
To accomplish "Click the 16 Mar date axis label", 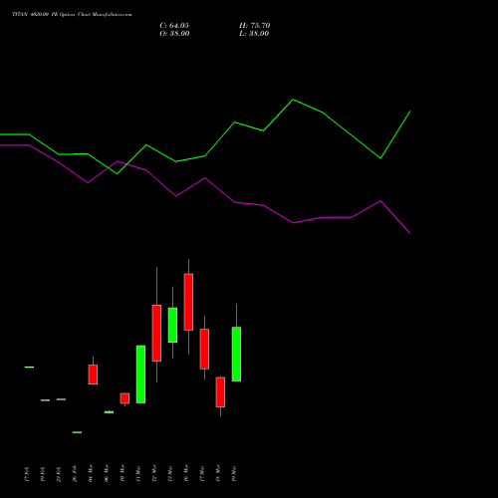I will tap(186, 473).
